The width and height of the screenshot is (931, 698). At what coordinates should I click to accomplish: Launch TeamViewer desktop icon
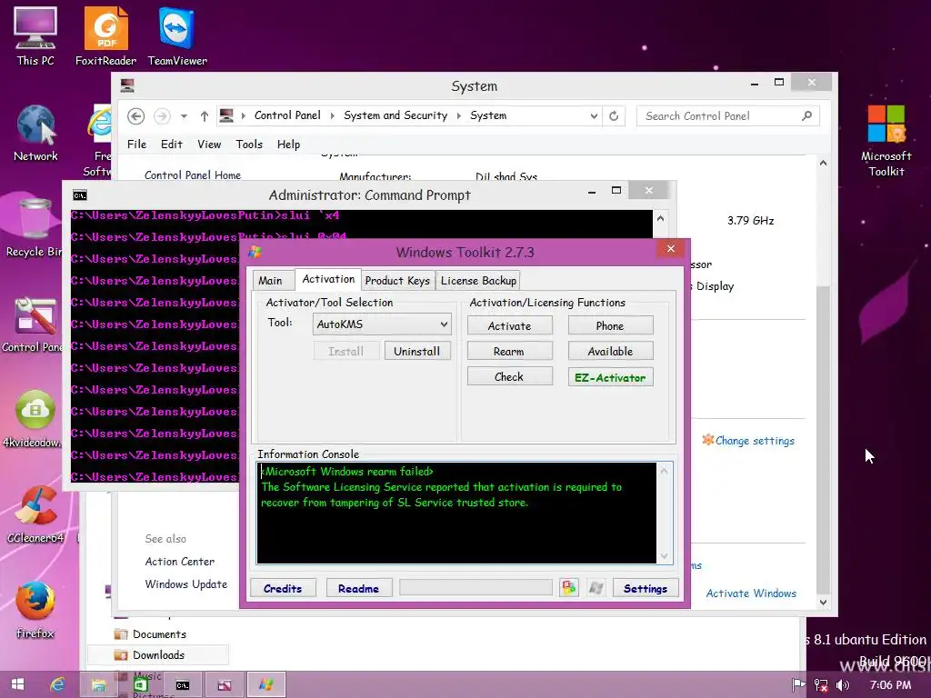(177, 35)
